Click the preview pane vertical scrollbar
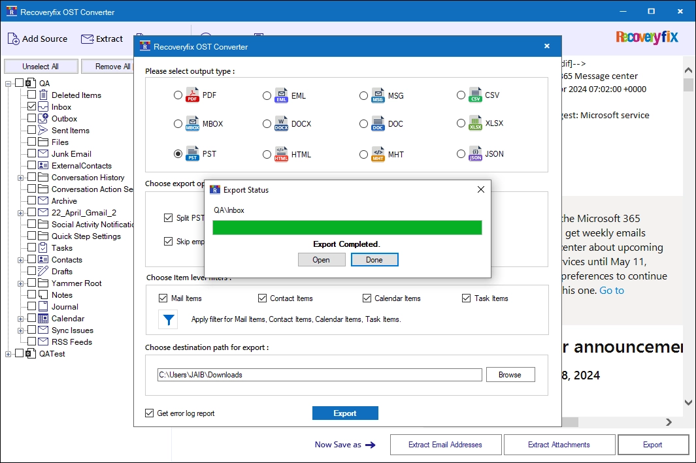This screenshot has width=696, height=463. (688, 236)
